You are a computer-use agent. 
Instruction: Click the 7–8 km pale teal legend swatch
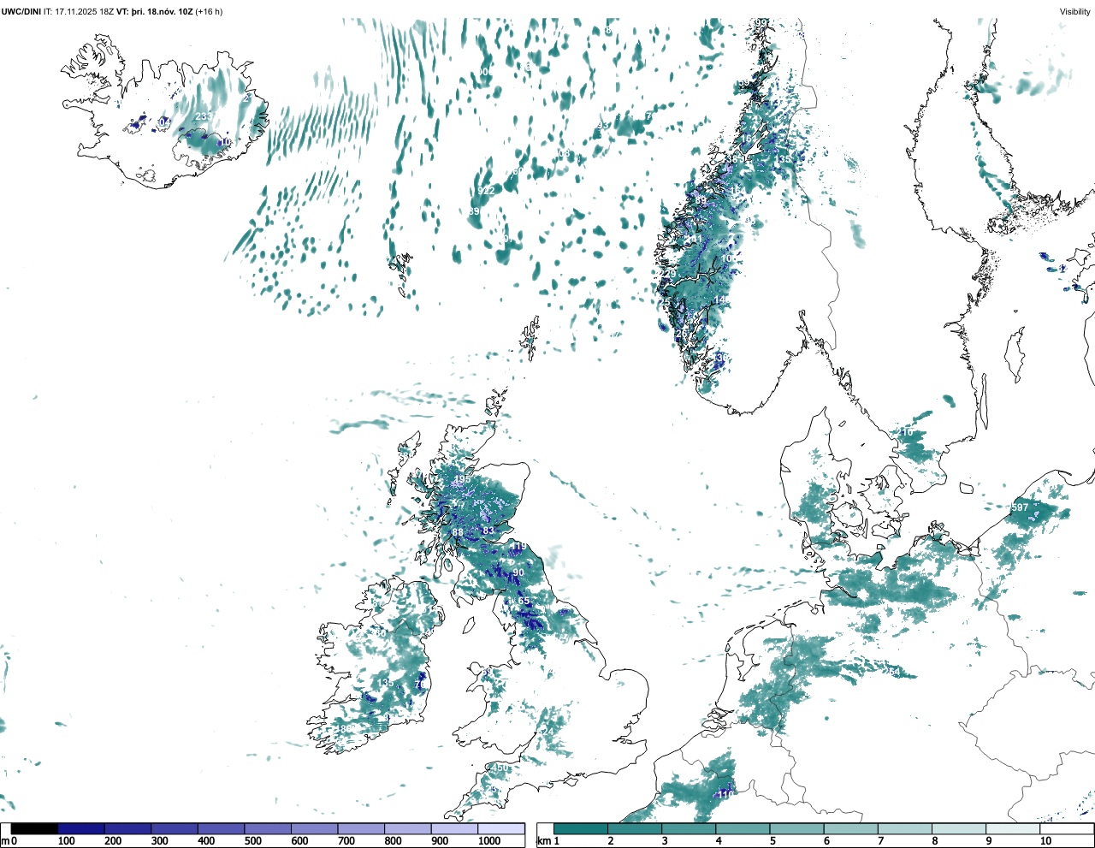click(x=904, y=829)
